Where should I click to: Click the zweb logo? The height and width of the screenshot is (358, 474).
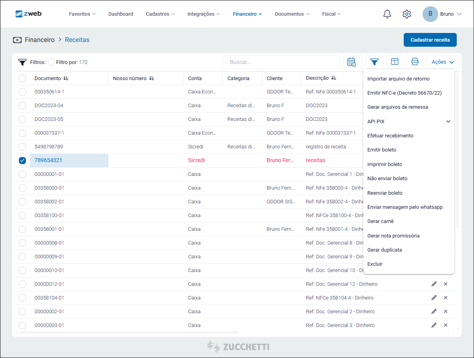coord(28,14)
